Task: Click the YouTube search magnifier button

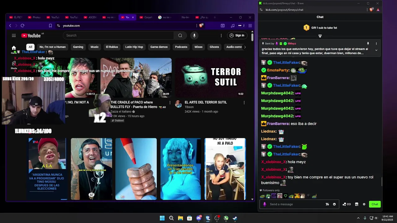Action: tap(180, 36)
